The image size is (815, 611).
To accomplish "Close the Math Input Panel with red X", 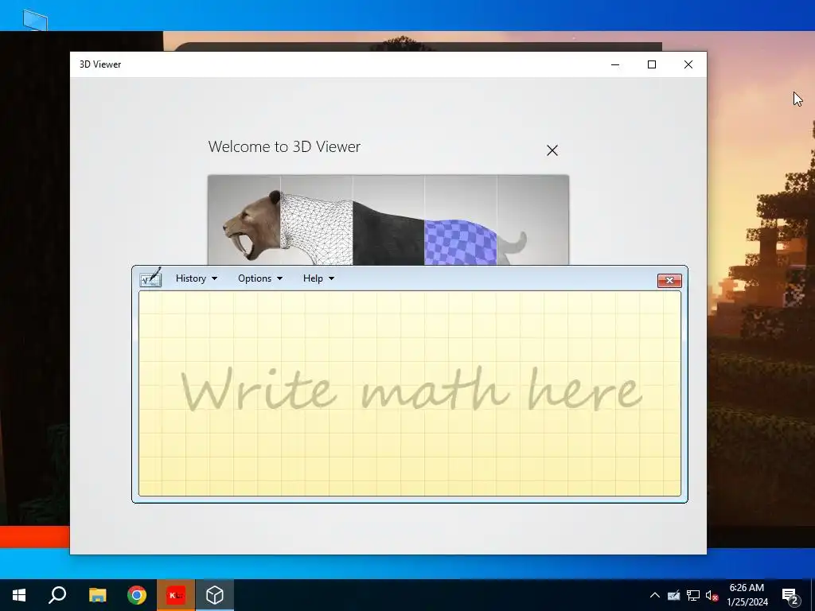I will [x=669, y=281].
